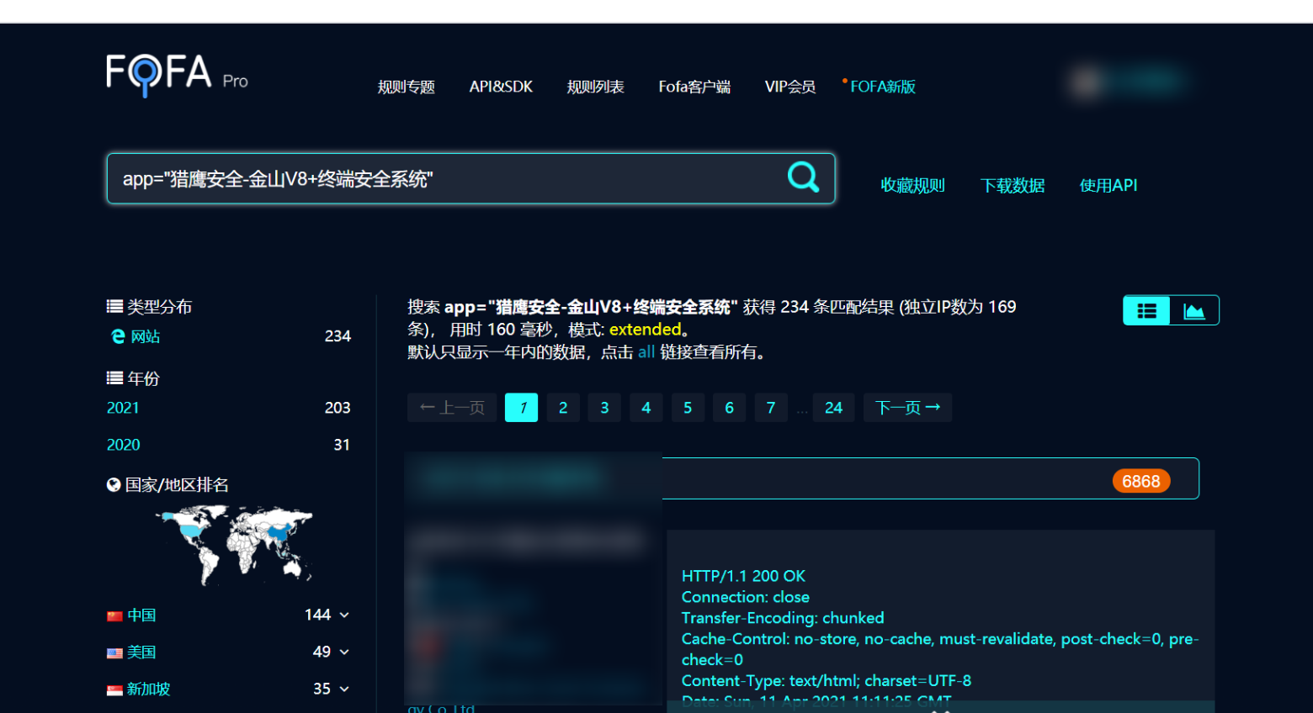The image size is (1313, 713).
Task: Click the USA flag icon
Action: pos(114,652)
